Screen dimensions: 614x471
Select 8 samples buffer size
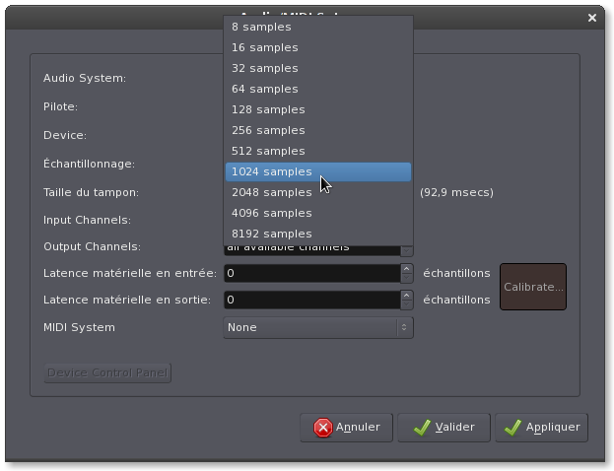click(261, 27)
